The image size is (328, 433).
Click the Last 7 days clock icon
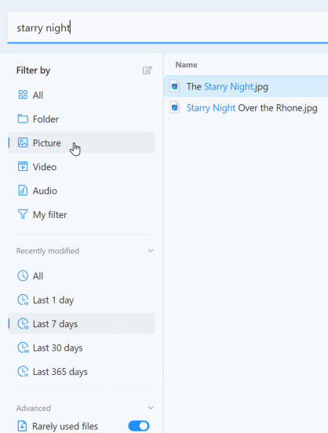(x=23, y=324)
